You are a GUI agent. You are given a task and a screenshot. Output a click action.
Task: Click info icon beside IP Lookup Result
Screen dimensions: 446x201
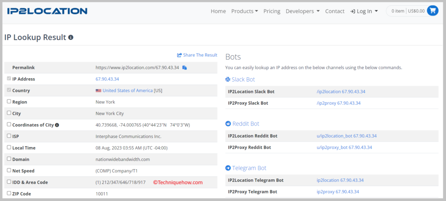(x=71, y=37)
